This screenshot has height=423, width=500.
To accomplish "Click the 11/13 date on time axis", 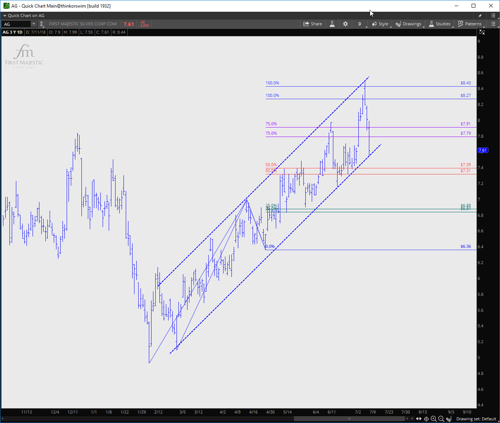I will pyautogui.click(x=27, y=412).
